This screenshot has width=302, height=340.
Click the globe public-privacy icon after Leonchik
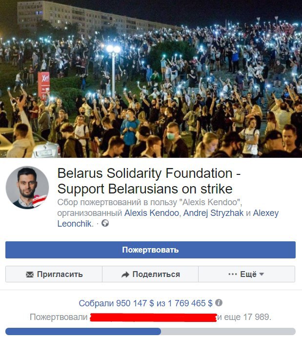105,223
